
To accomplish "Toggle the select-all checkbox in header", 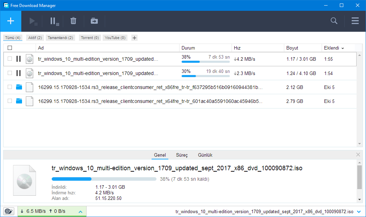I will (10, 48).
